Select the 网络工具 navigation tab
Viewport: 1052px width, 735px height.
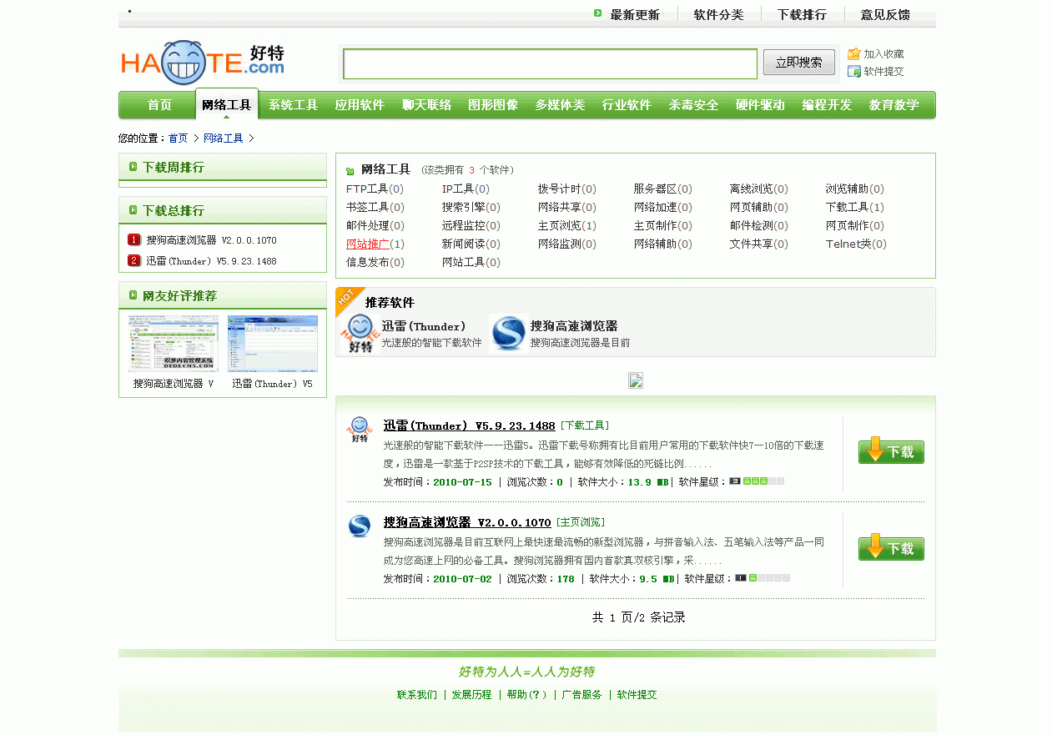tap(226, 105)
